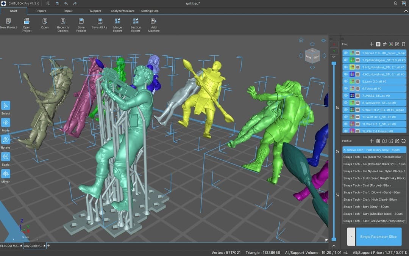This screenshot has width=409, height=256.
Task: Activate the Rotate tool
Action: coord(6,140)
